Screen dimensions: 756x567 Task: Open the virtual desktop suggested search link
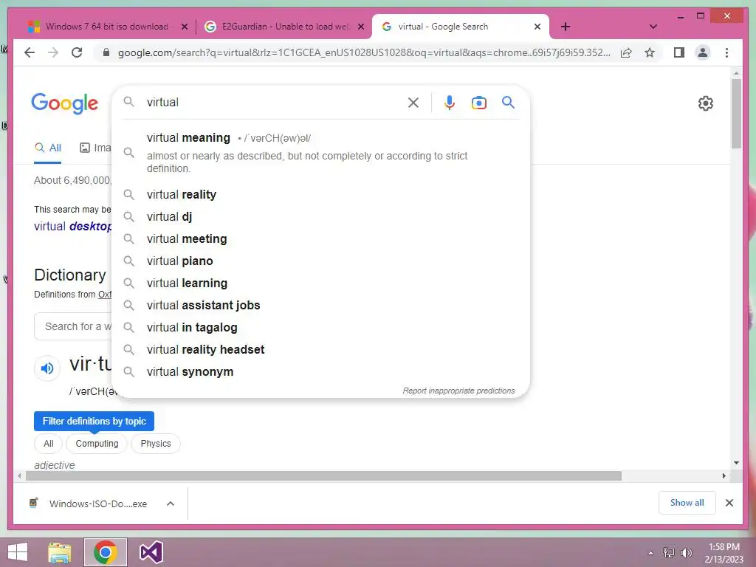point(73,226)
